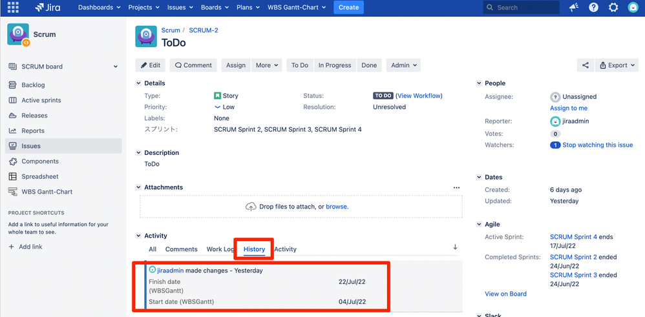Screen dimensions: 645x317
Task: Click the activity sort order arrow
Action: point(455,247)
